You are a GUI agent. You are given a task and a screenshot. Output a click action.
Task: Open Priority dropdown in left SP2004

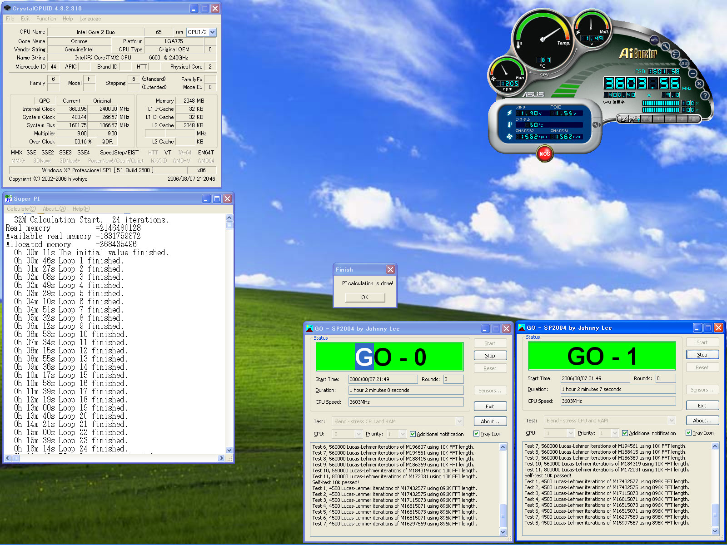pos(402,434)
